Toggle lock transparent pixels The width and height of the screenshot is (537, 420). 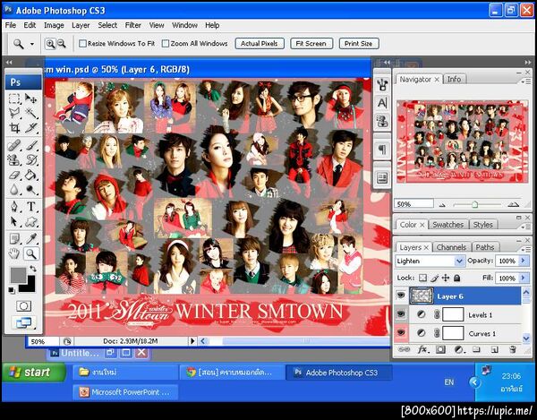(x=423, y=278)
